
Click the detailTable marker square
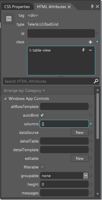(x=91, y=141)
